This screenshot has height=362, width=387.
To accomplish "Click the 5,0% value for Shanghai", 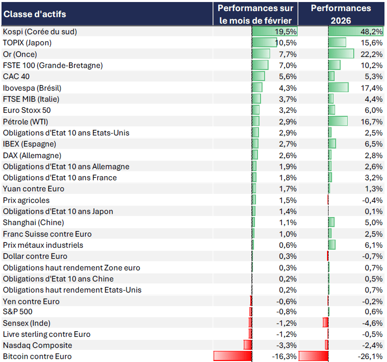I will [374, 223].
